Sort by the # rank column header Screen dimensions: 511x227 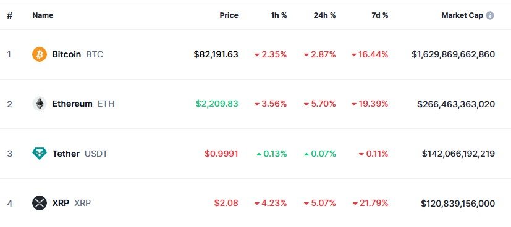(x=9, y=15)
